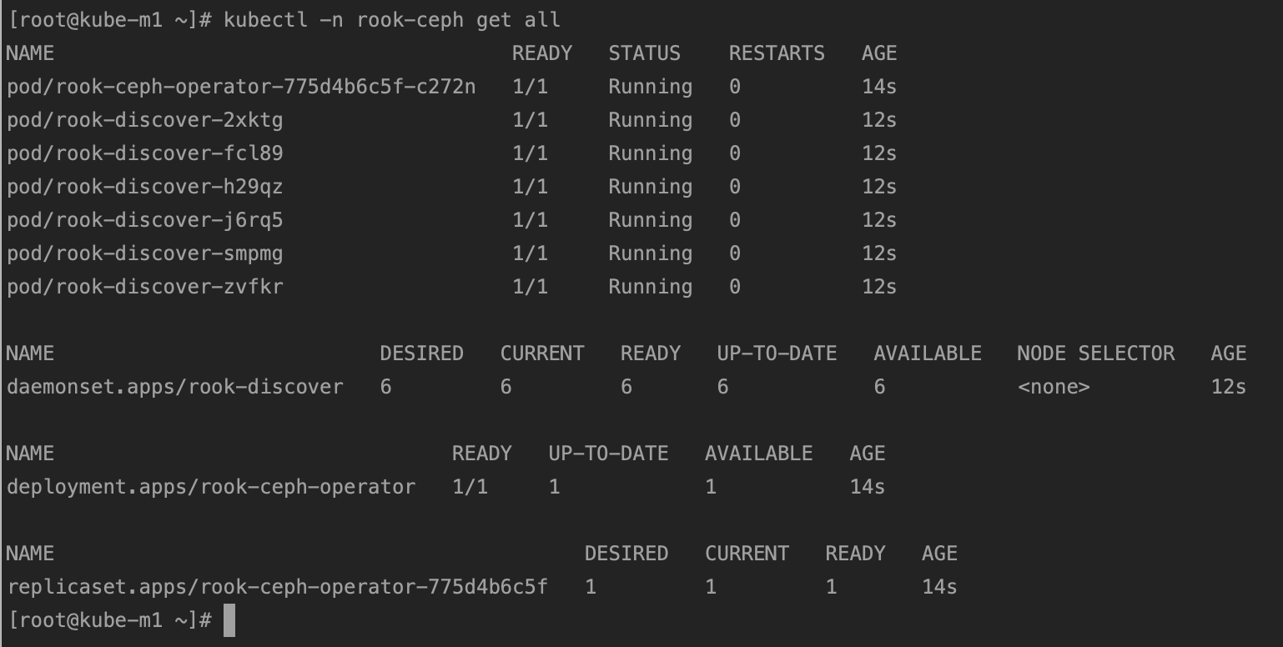The image size is (1283, 647).
Task: Click the STATUS column header
Action: point(644,53)
